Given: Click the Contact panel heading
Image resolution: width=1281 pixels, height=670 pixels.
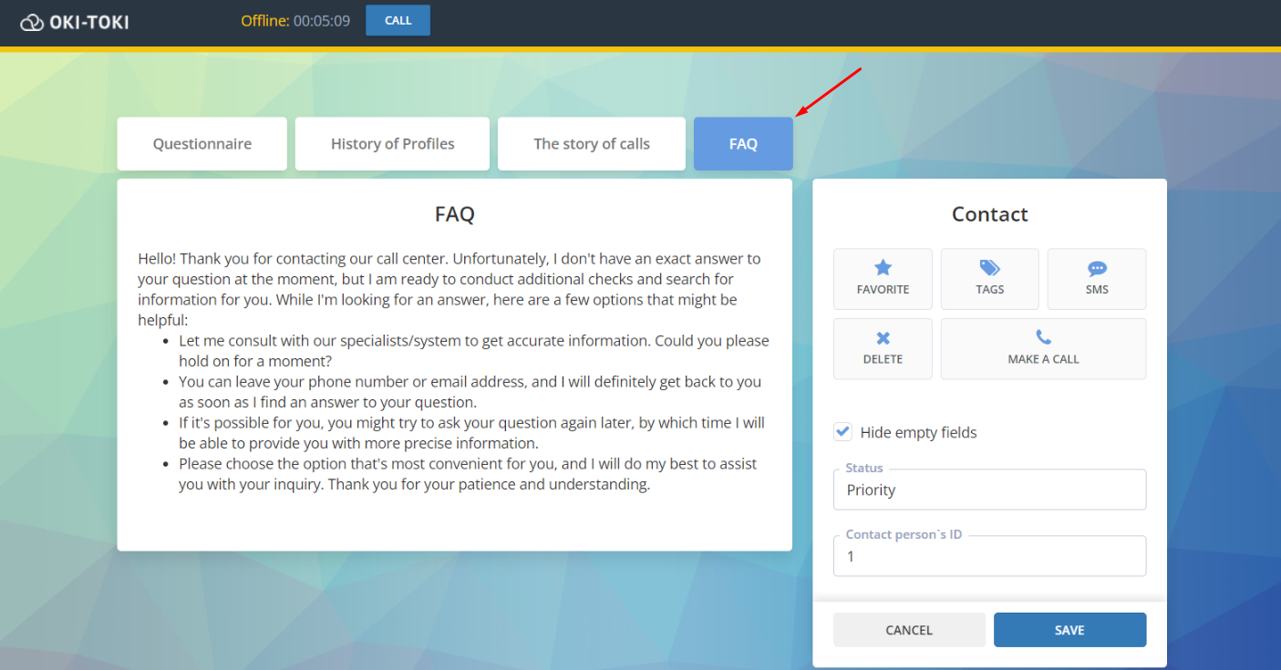Looking at the screenshot, I should (x=989, y=214).
